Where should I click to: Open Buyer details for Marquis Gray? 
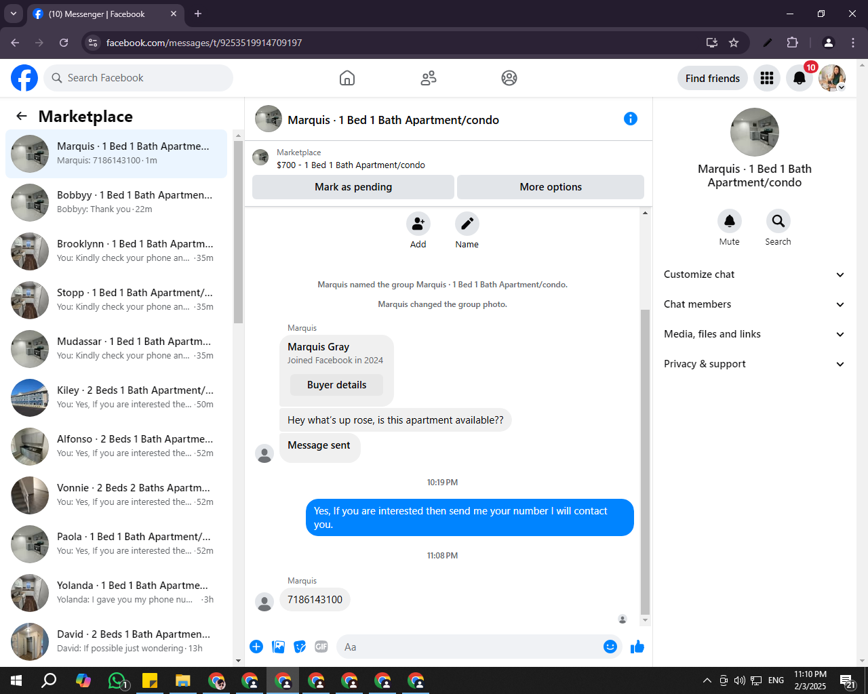(336, 385)
